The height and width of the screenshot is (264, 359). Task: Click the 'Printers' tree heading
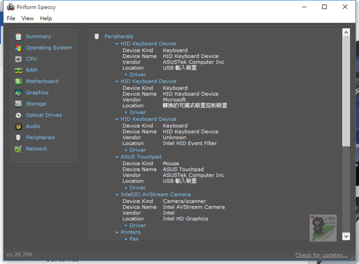pyautogui.click(x=130, y=232)
